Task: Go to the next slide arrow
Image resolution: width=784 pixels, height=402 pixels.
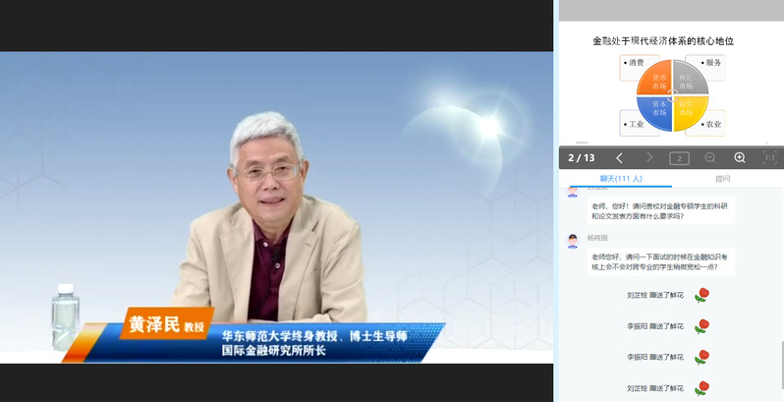Action: (x=649, y=158)
